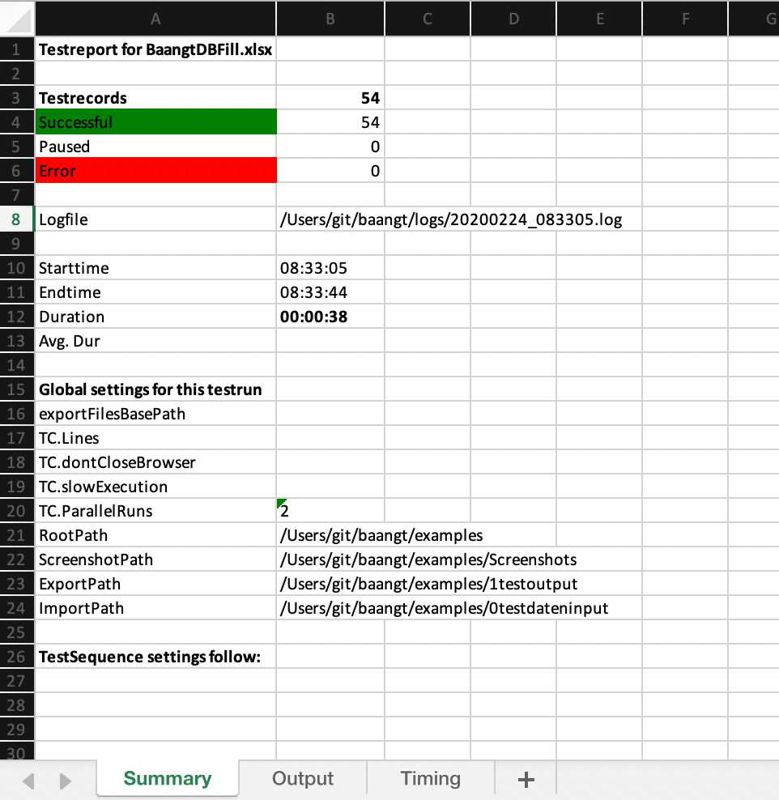Click the bold 00:00:38 duration value
The width and height of the screenshot is (779, 800).
click(x=330, y=317)
